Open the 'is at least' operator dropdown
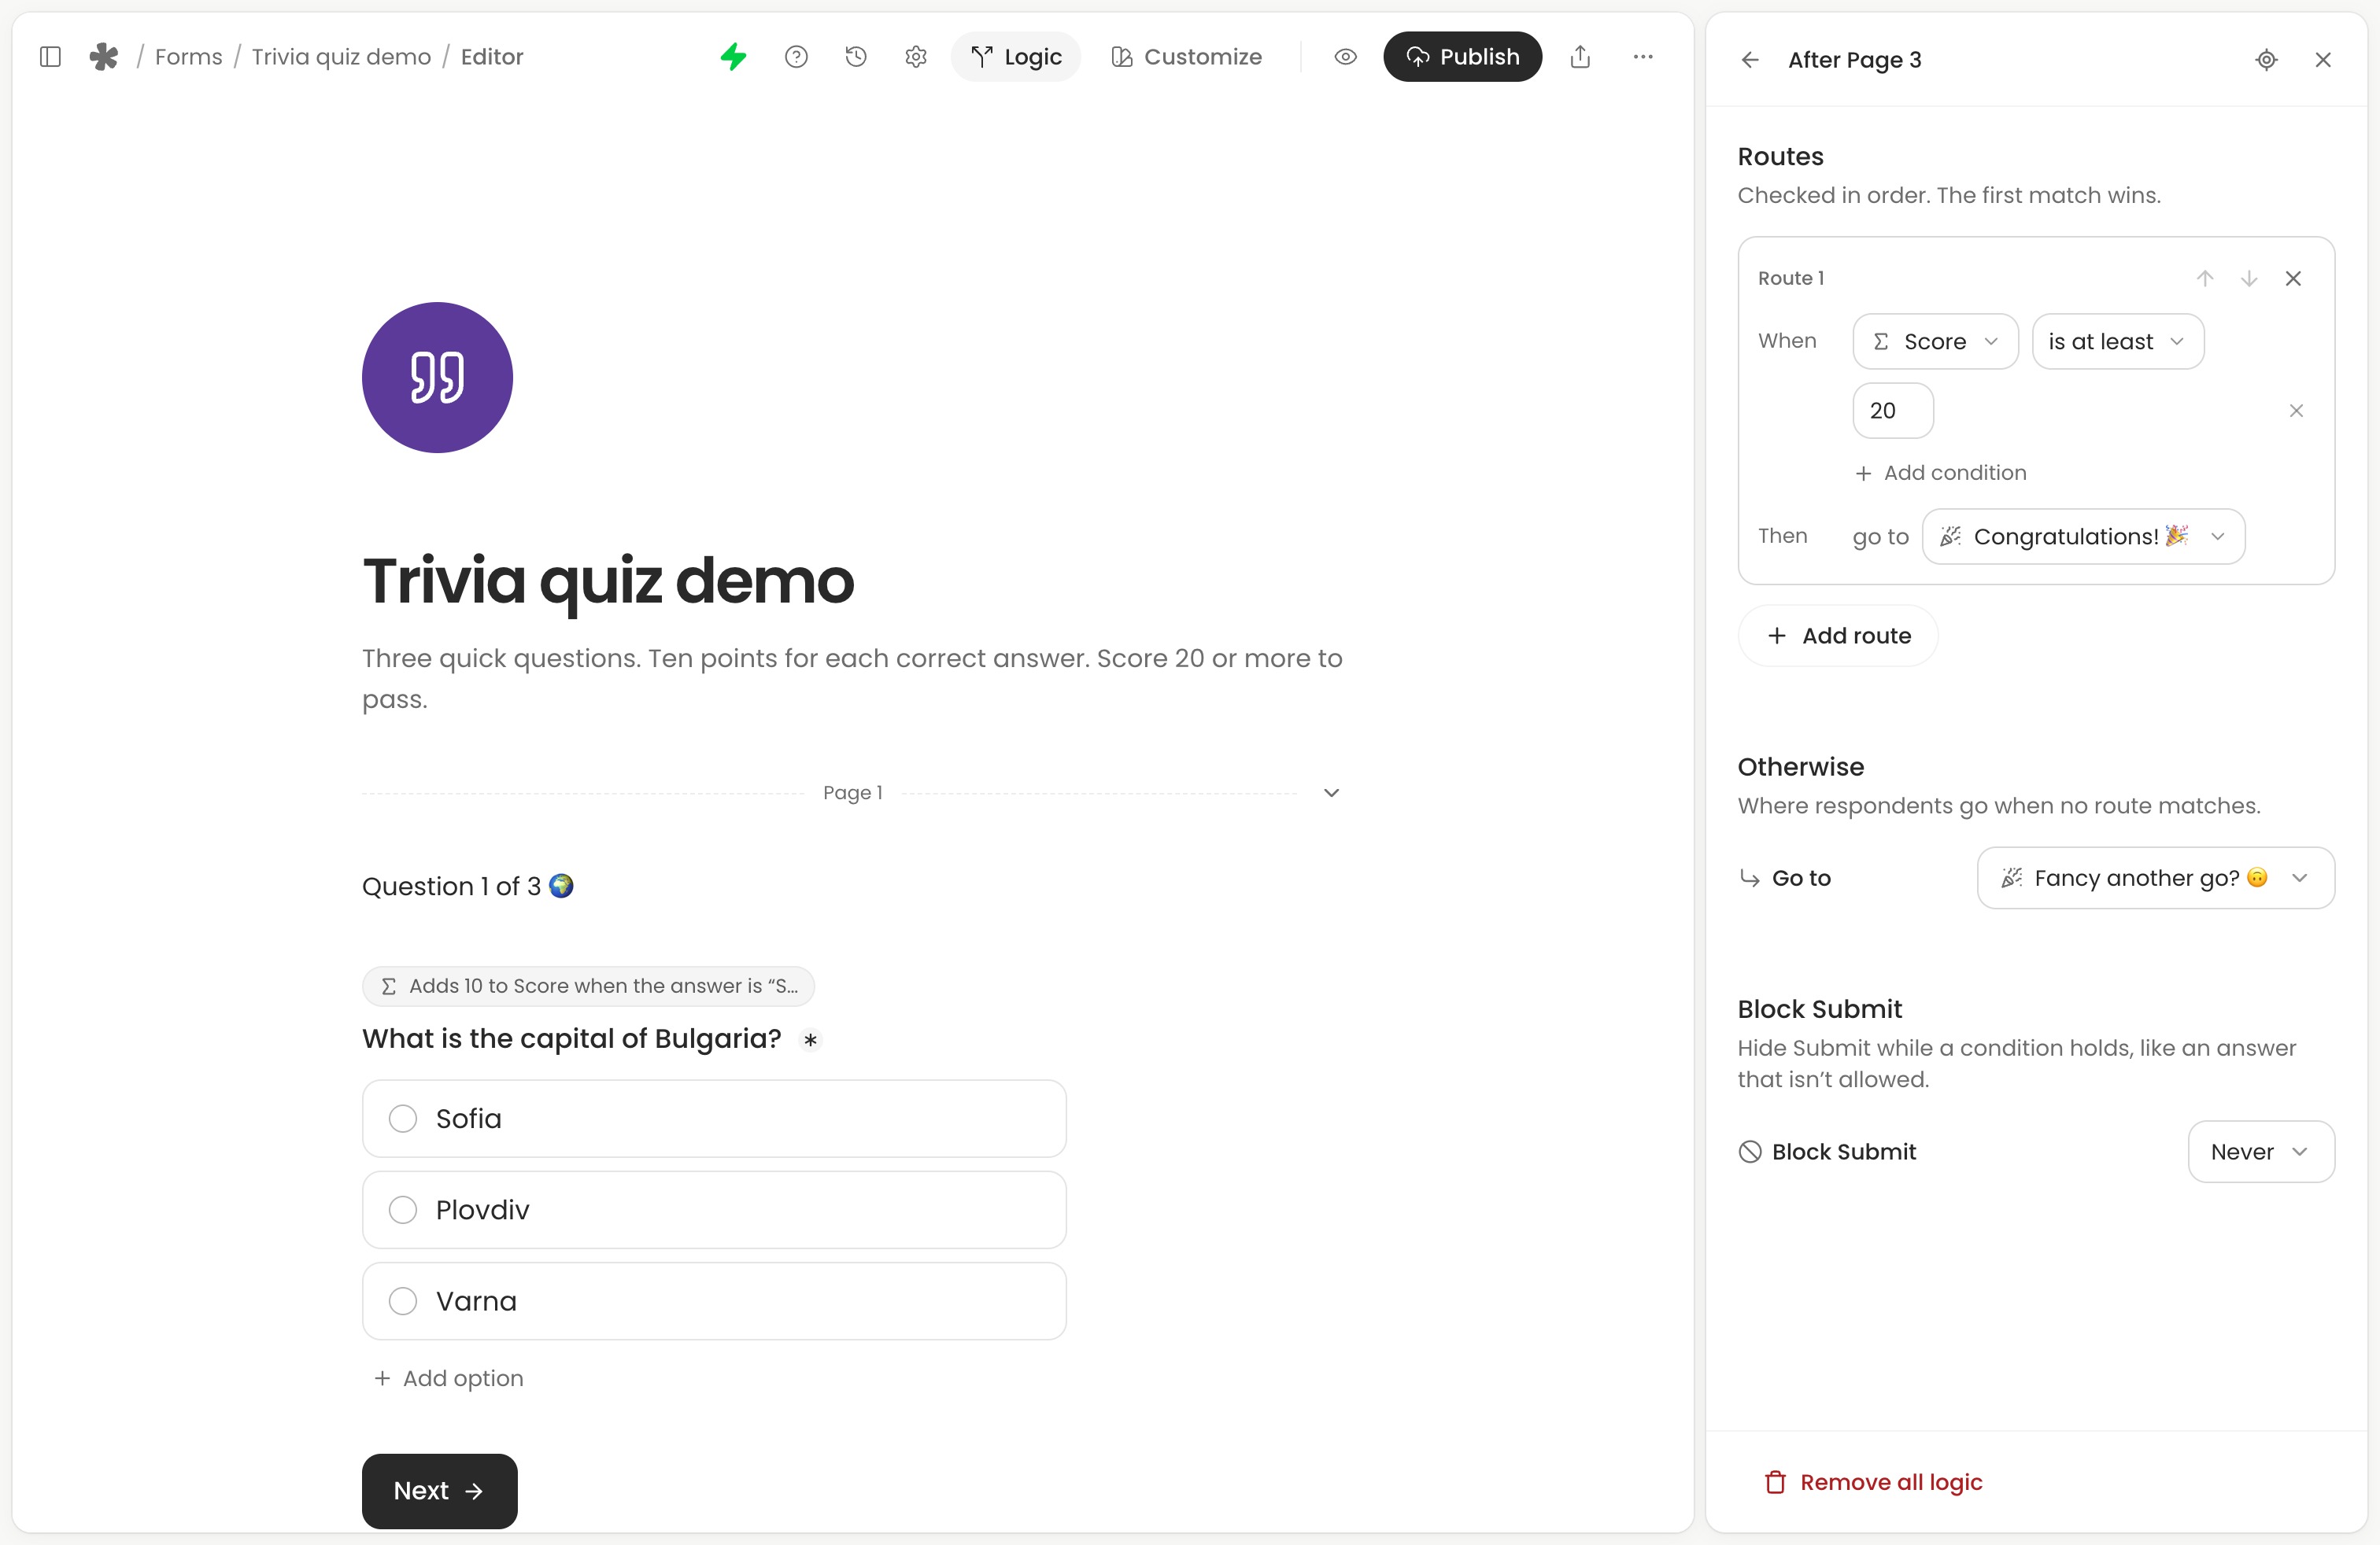This screenshot has height=1545, width=2380. [2118, 341]
